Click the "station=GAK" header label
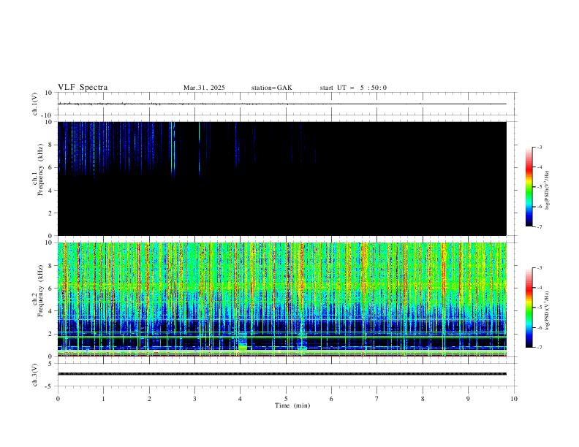Screen dimensions: 579x447 (x=272, y=88)
